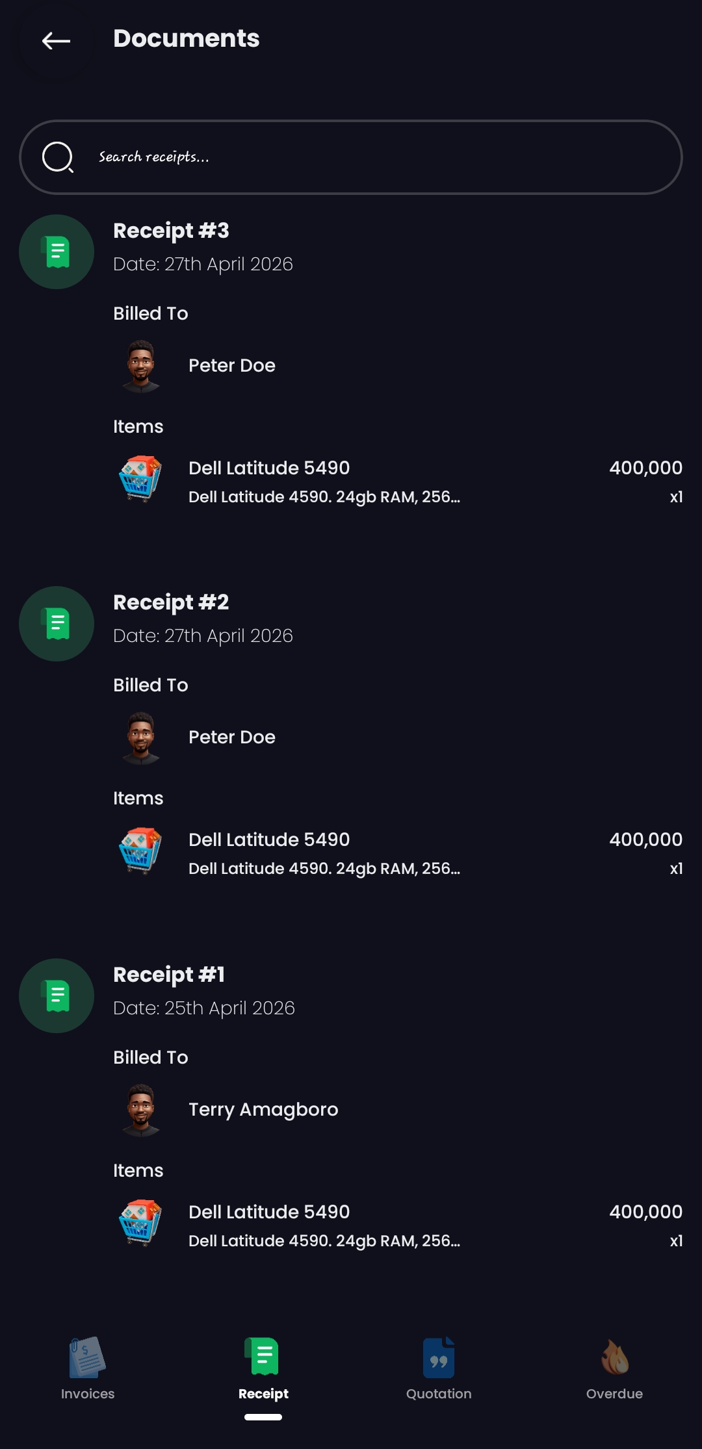Select Peter Doe avatar in Receipt #3
This screenshot has height=1449, width=702.
pyautogui.click(x=141, y=366)
